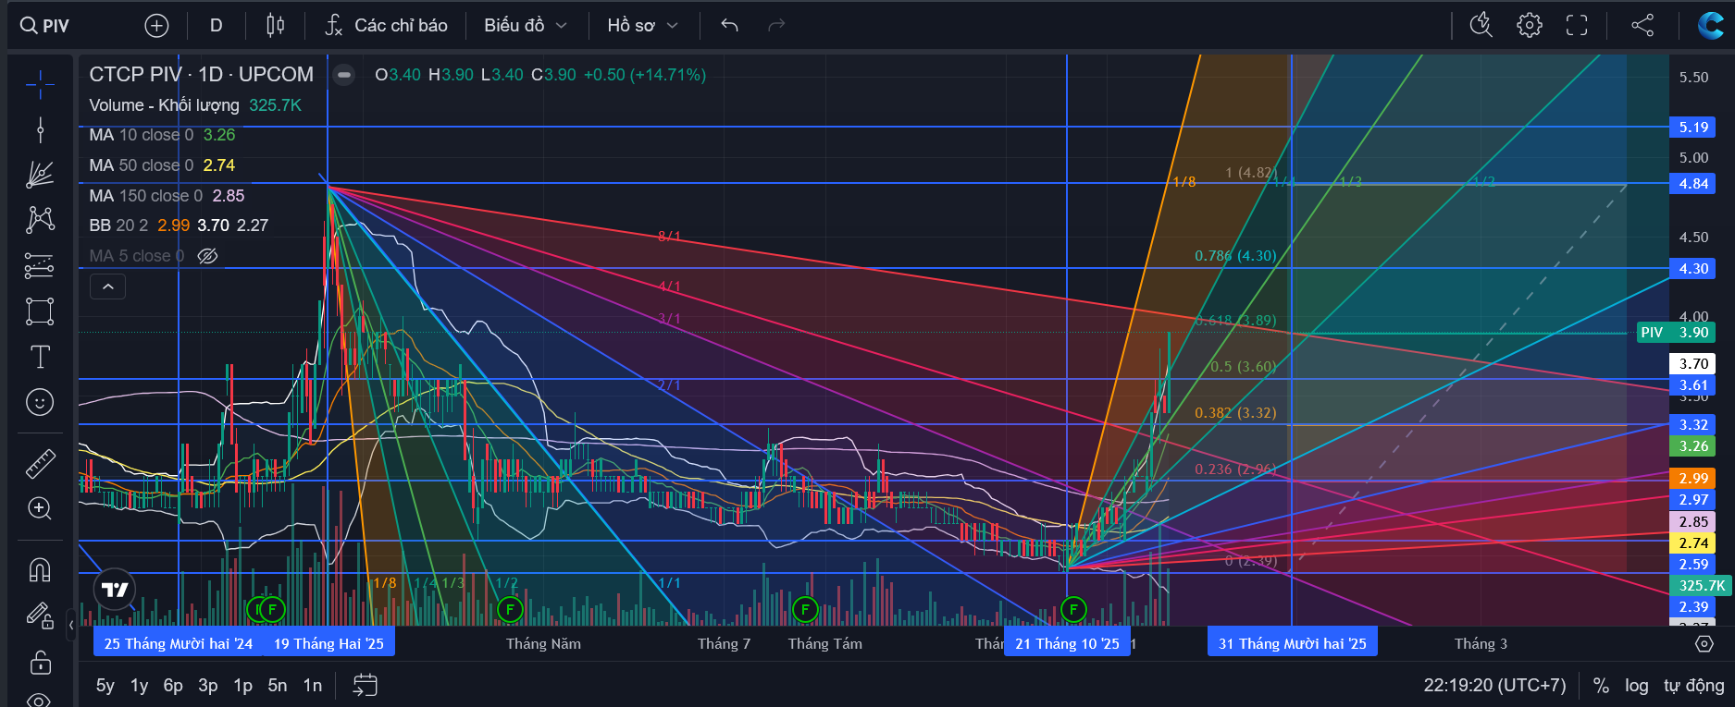Image resolution: width=1735 pixels, height=707 pixels.
Task: Share the chart
Action: [x=1642, y=26]
